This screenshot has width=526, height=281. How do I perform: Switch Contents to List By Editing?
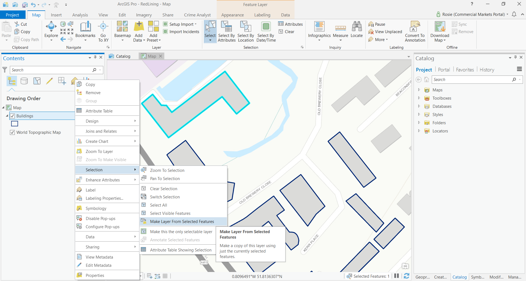pyautogui.click(x=49, y=81)
